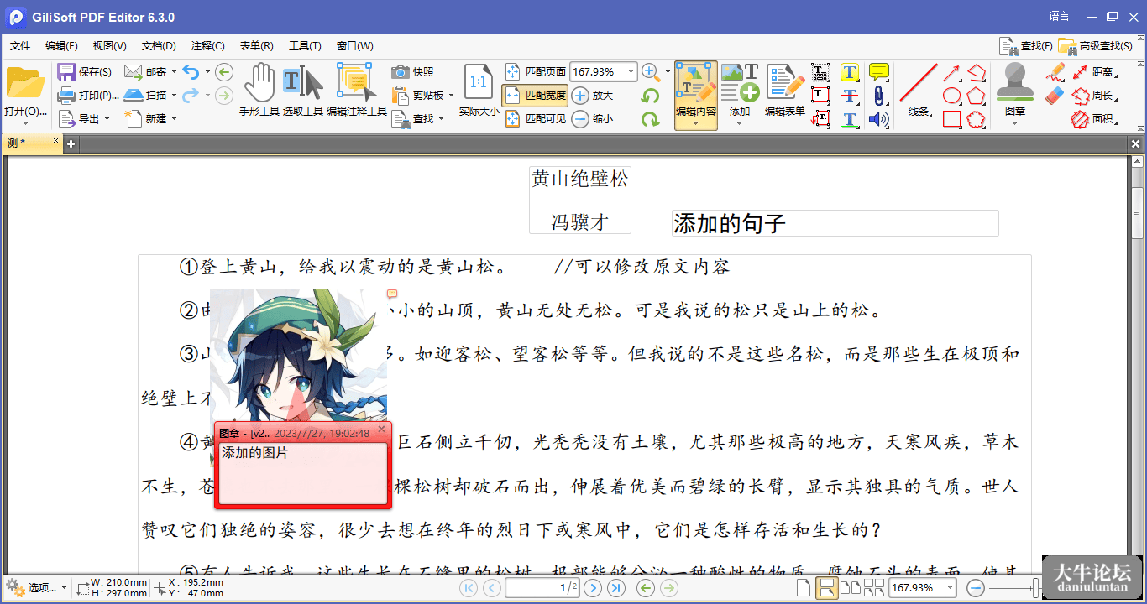This screenshot has height=604, width=1147.
Task: Click the Save (保存) floppy icon
Action: click(66, 72)
